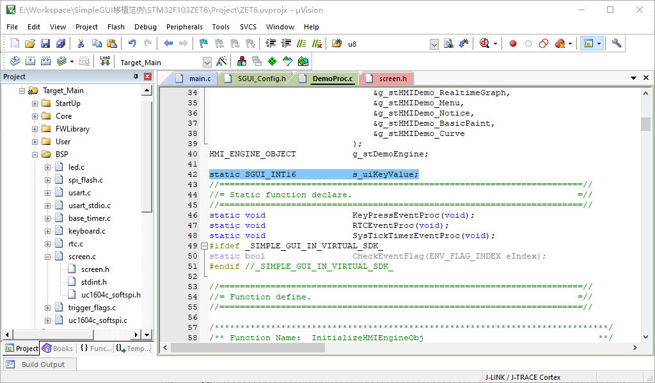Viewport: 655px width, 383px height.
Task: Open the editor tabs list dropdown arrow
Action: pos(634,78)
